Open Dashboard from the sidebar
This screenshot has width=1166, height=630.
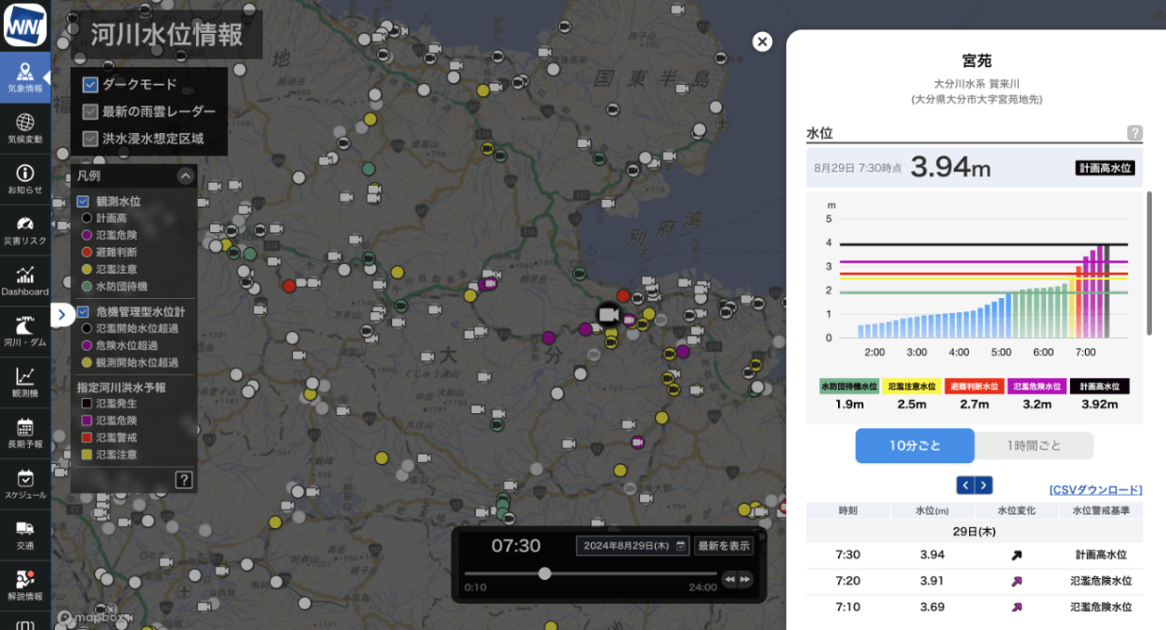25,281
